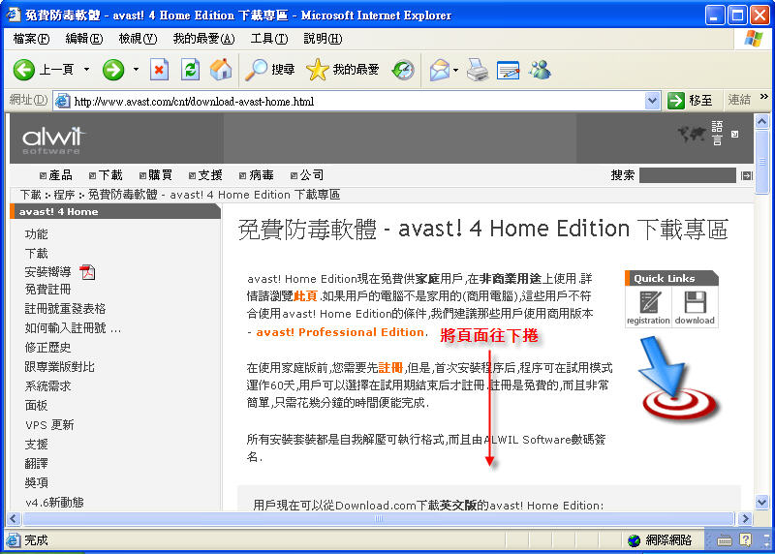
Task: Open 免費註冊 sidebar link
Action: click(47, 290)
